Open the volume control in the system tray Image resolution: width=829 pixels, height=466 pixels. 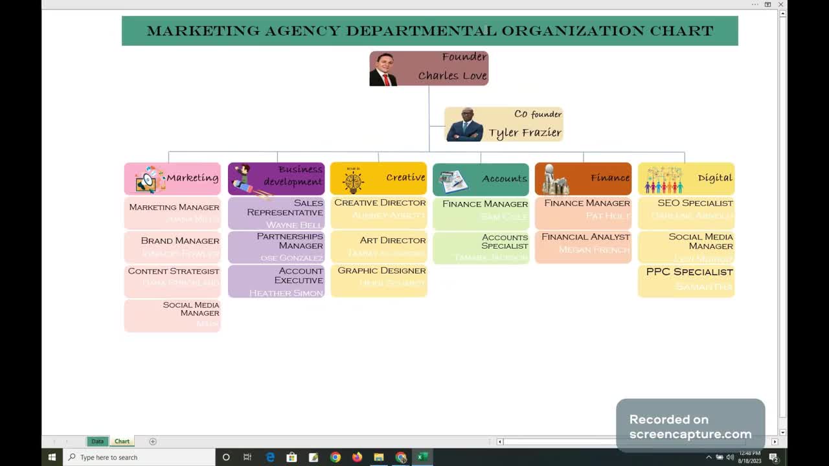pos(729,458)
